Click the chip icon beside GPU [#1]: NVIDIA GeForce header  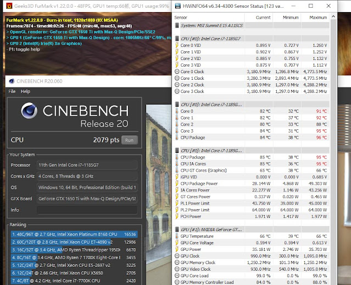(177, 229)
